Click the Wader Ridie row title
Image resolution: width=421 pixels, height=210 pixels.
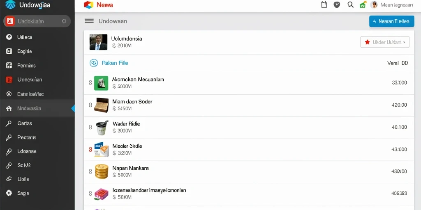coord(126,124)
